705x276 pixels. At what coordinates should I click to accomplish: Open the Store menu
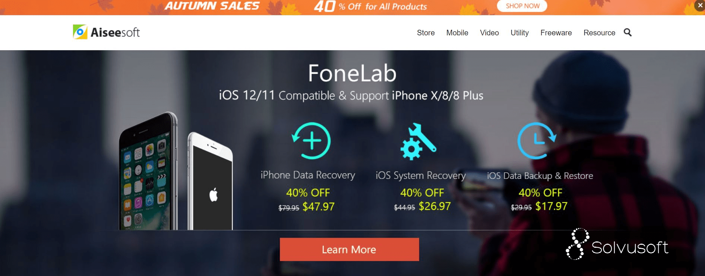(426, 33)
